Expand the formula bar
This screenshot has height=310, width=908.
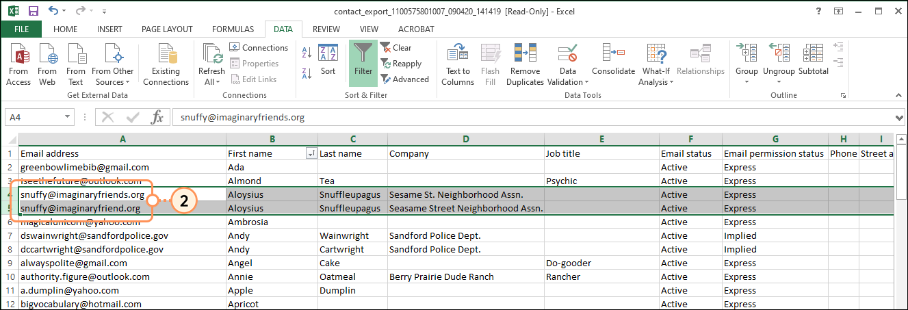[x=899, y=117]
